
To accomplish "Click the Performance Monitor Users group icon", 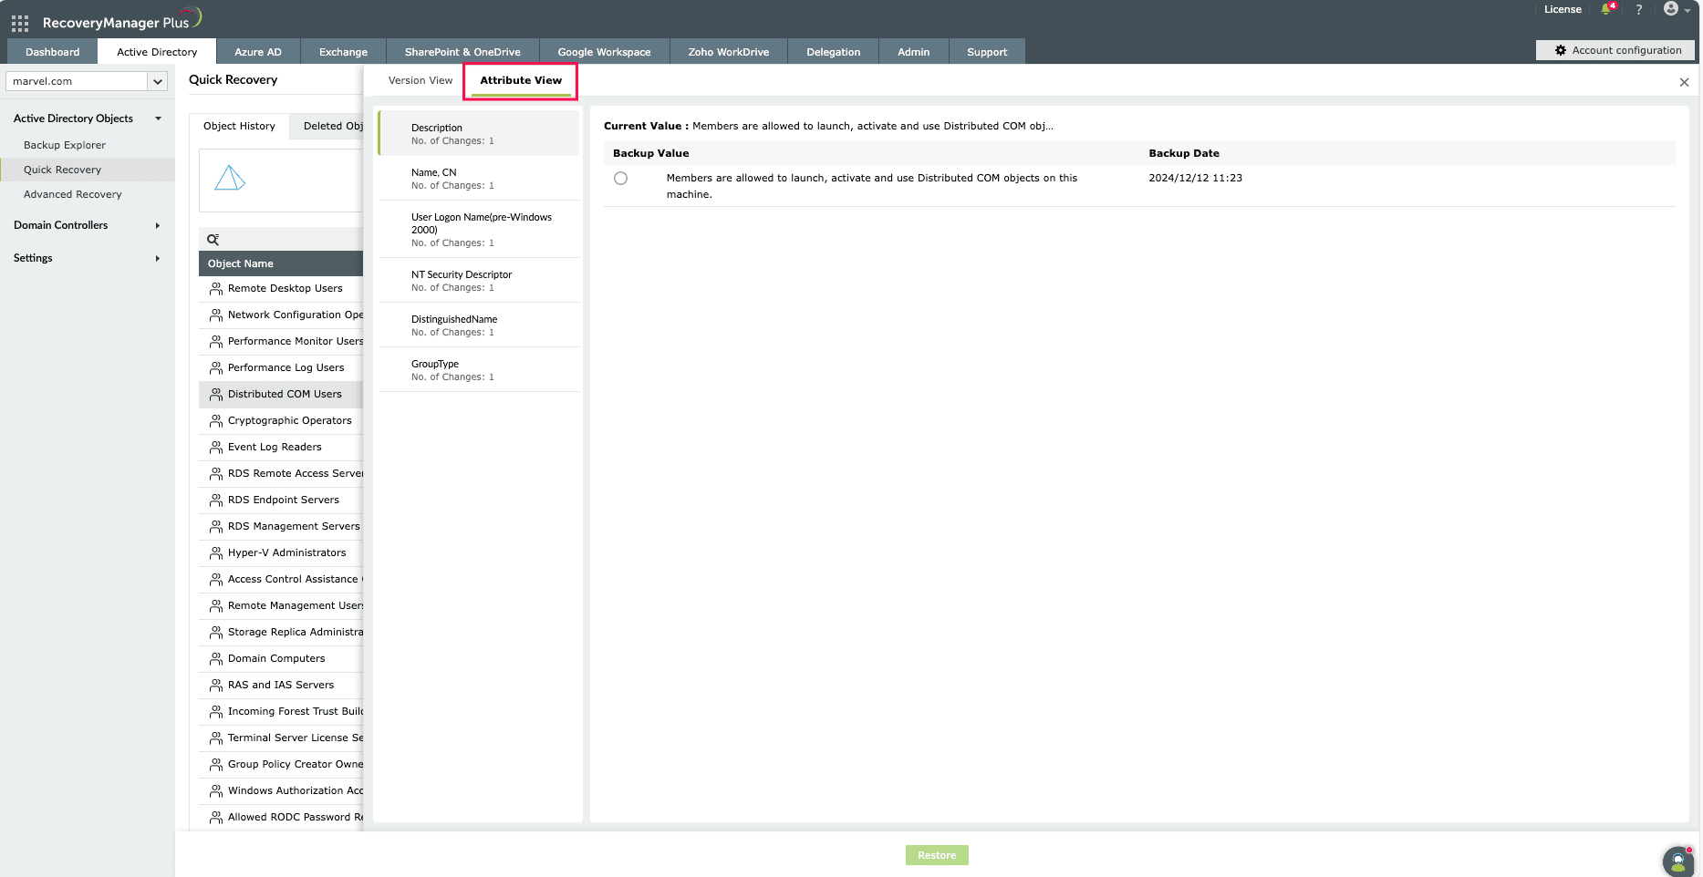I will [x=216, y=342].
